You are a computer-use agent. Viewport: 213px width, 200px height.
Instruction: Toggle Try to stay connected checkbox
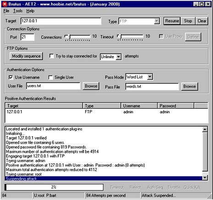pos(51,56)
